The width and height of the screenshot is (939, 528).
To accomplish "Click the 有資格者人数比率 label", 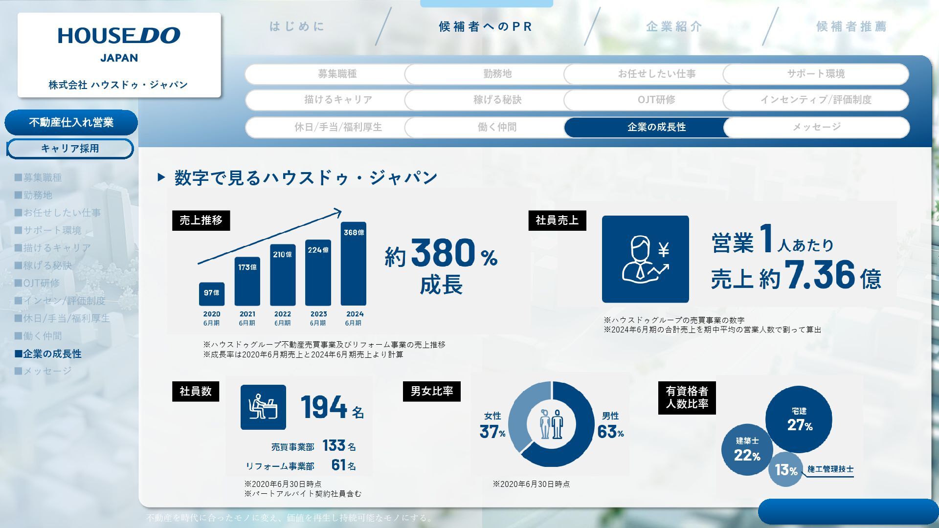I will 687,398.
